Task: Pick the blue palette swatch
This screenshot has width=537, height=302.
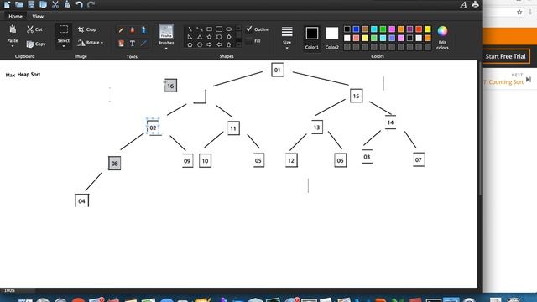Action: [356, 29]
